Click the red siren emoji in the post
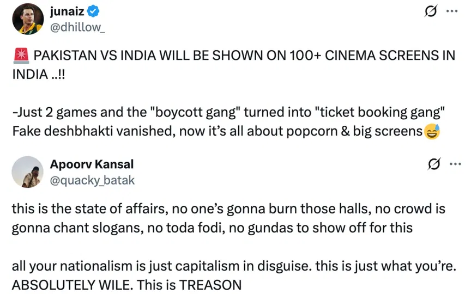 point(20,56)
